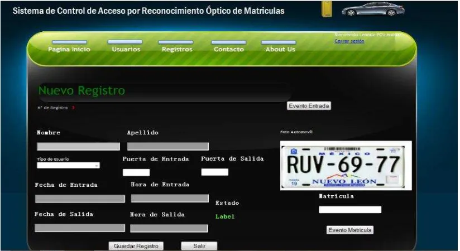Click the Hora de Salida field

pos(169,229)
